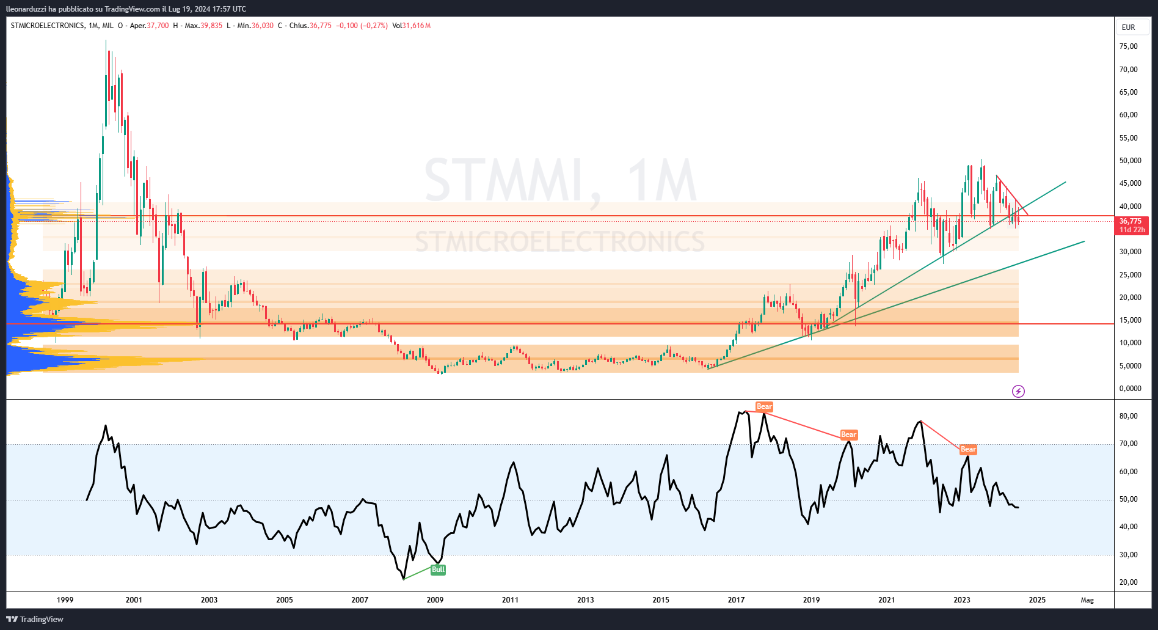Click the 75,00 price scale label
This screenshot has height=630, width=1158.
(1128, 46)
